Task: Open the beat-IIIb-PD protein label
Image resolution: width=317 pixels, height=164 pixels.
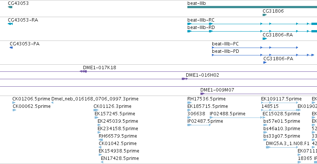Action: coord(225,51)
